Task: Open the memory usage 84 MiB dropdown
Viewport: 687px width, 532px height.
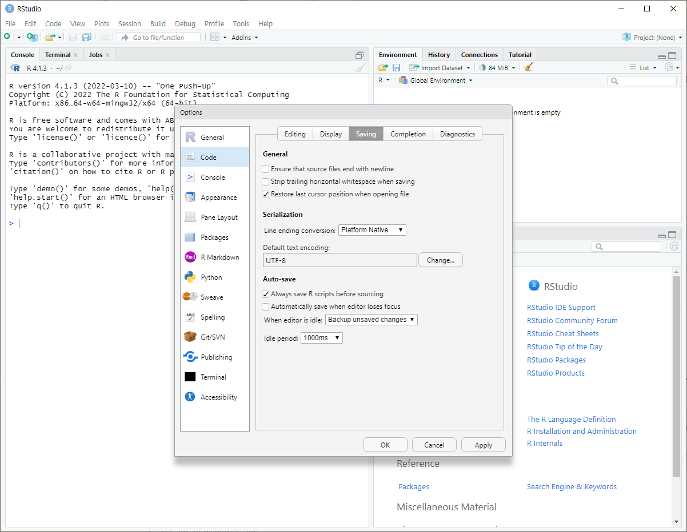Action: [x=497, y=67]
